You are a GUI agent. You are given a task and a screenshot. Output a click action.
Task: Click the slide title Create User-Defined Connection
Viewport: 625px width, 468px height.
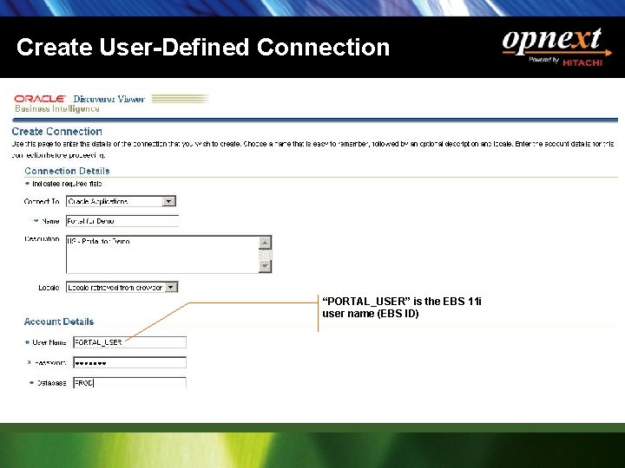(203, 48)
